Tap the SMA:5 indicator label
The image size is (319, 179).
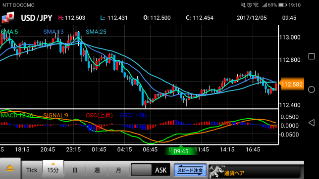[x=9, y=32]
